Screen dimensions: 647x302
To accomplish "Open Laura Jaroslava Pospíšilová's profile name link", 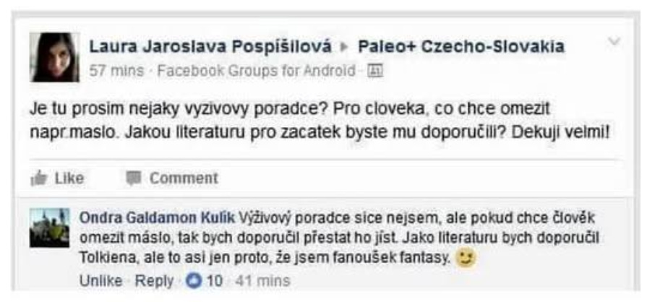I will coord(210,47).
